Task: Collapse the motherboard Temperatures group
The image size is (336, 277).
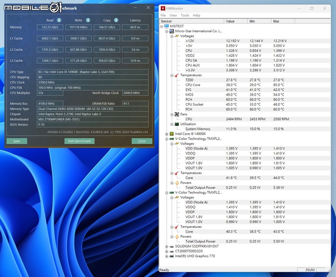Action: [172, 75]
